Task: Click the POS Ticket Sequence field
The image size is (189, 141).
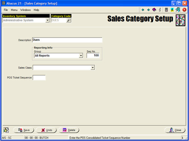Action: coord(39,78)
